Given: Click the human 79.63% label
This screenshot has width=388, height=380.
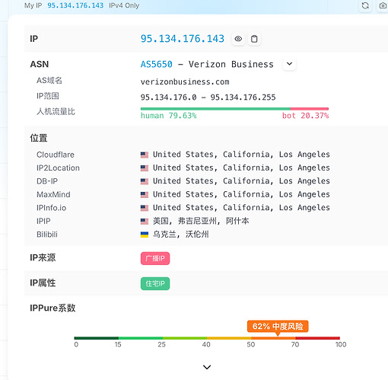Looking at the screenshot, I should pos(169,116).
